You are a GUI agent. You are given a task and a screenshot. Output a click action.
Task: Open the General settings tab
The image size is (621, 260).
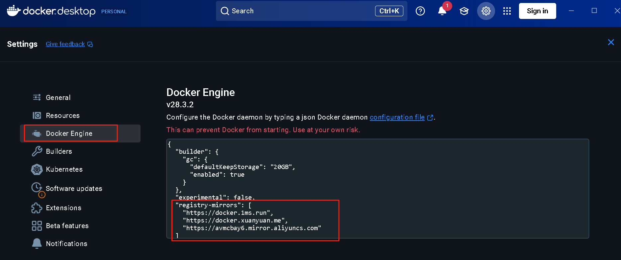point(58,98)
